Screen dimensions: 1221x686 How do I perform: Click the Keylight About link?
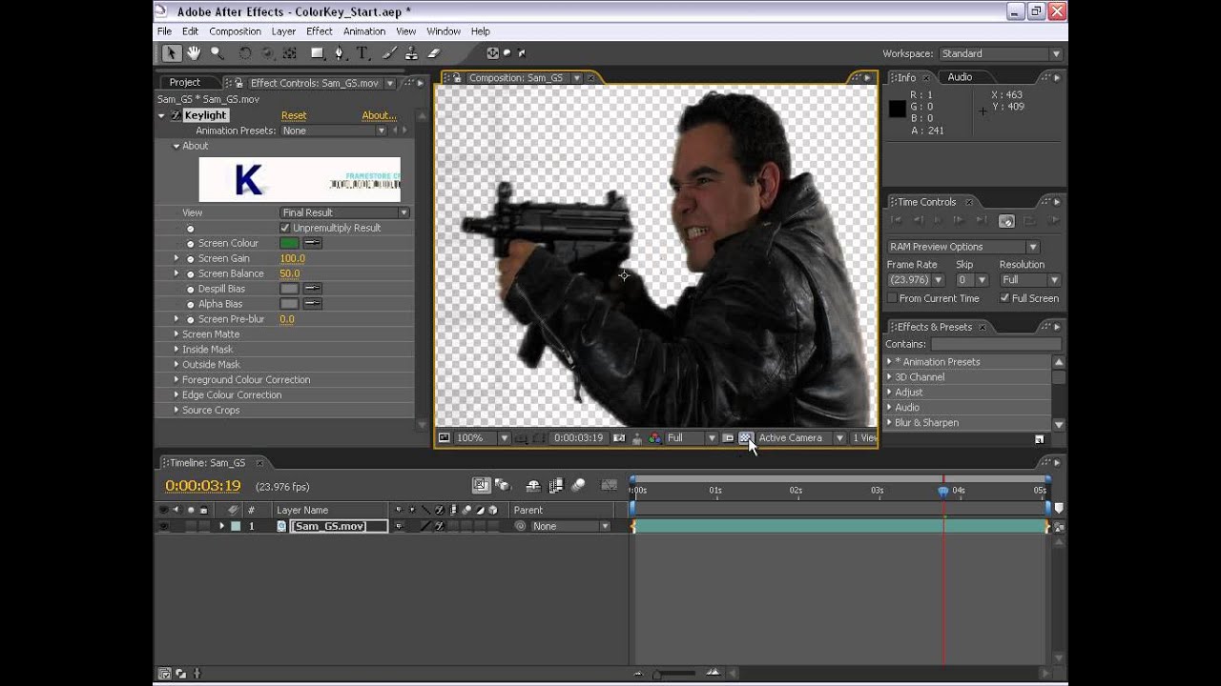379,115
